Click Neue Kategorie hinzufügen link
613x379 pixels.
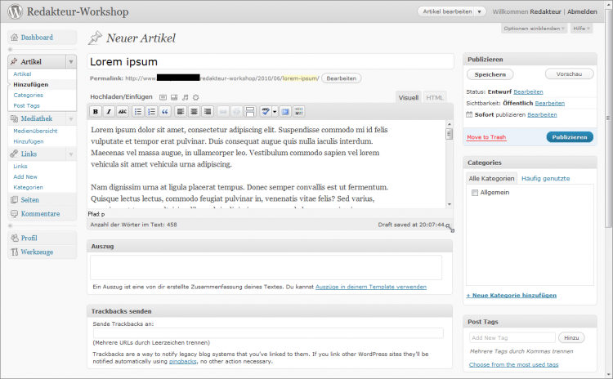[512, 296]
